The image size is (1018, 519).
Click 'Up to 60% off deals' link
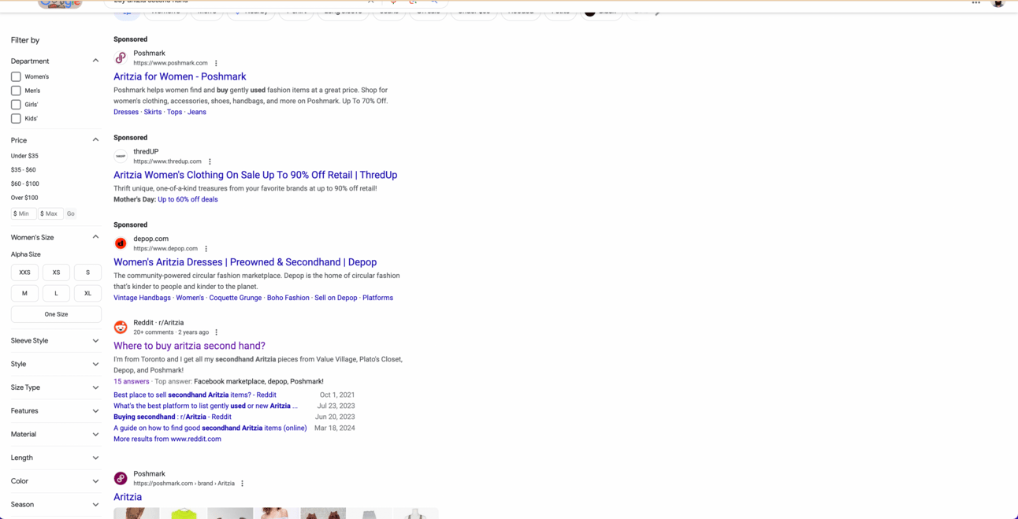point(188,199)
